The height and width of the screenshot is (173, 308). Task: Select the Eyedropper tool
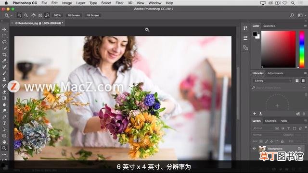point(4,61)
